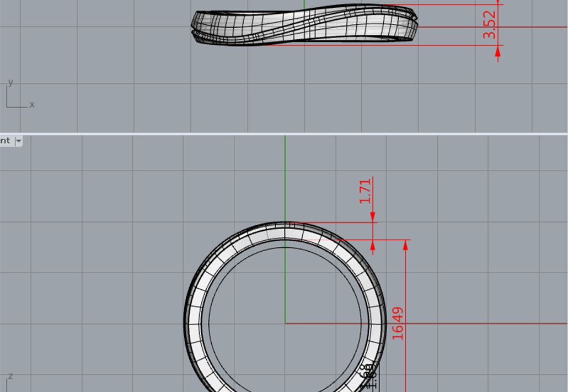
Task: Click the lower arrowhead of 1.71 dimension
Action: [x=373, y=246]
